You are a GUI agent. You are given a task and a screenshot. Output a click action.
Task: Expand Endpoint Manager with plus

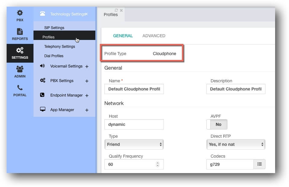[x=87, y=96]
